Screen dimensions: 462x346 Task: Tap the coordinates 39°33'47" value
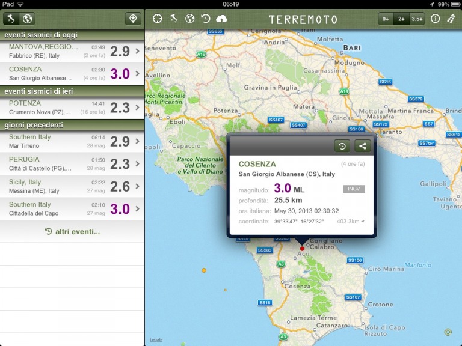(x=286, y=222)
